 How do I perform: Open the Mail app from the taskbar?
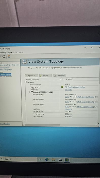coord(60,160)
